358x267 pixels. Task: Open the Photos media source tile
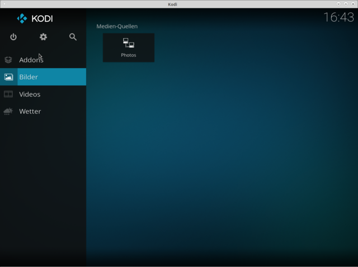point(129,47)
